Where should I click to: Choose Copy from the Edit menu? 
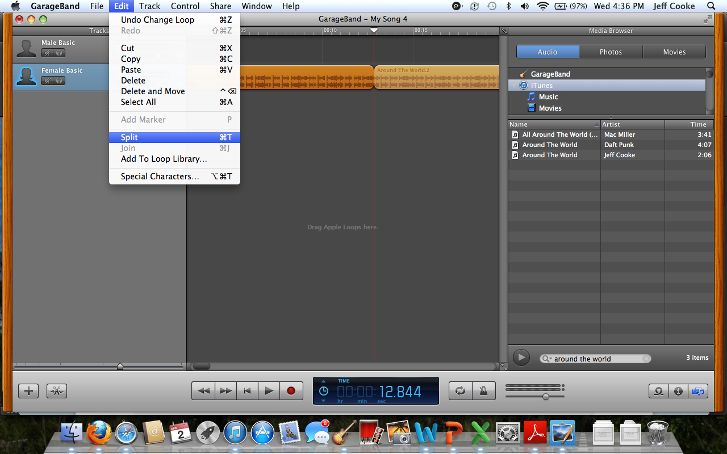pyautogui.click(x=174, y=59)
